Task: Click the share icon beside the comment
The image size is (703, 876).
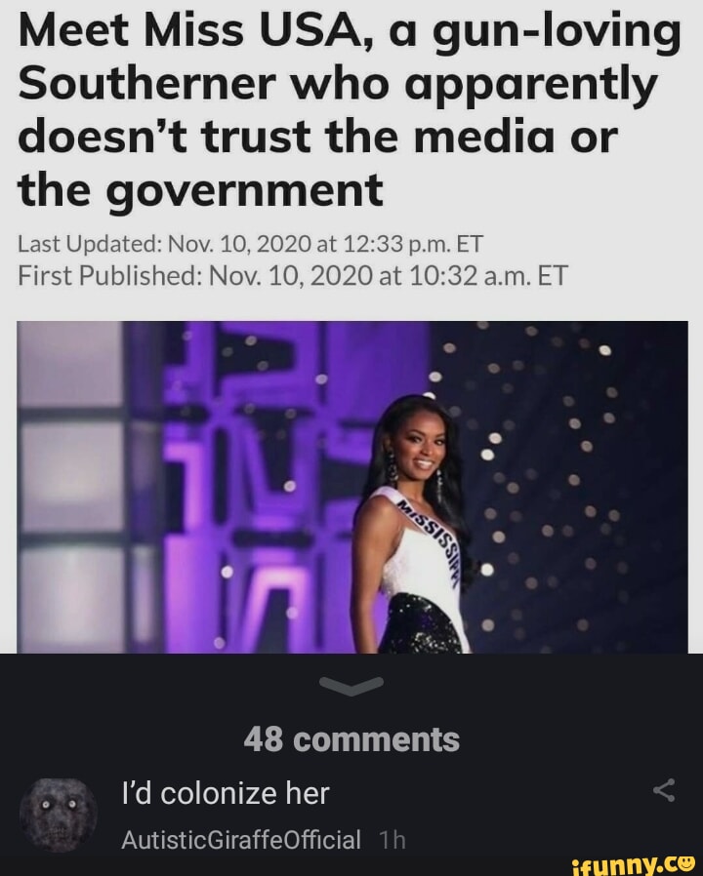Action: tap(664, 790)
